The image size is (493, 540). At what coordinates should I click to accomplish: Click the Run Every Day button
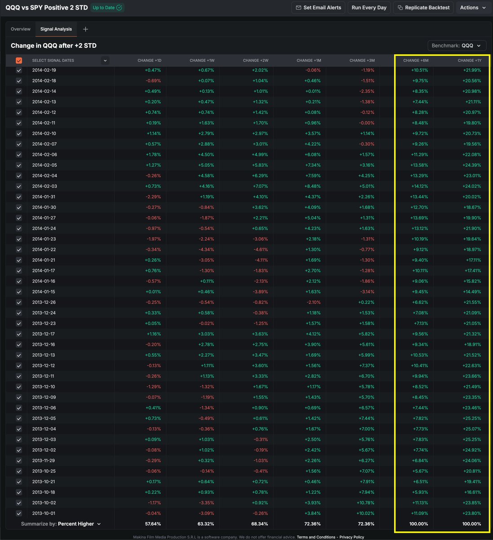coord(369,8)
